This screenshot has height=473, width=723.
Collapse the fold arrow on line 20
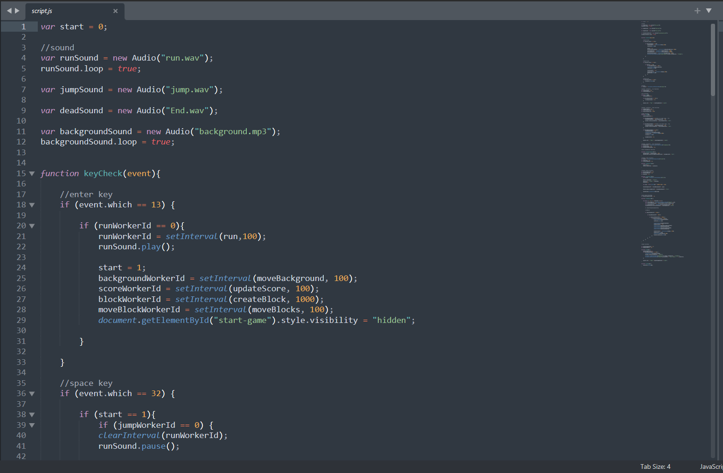tap(32, 226)
